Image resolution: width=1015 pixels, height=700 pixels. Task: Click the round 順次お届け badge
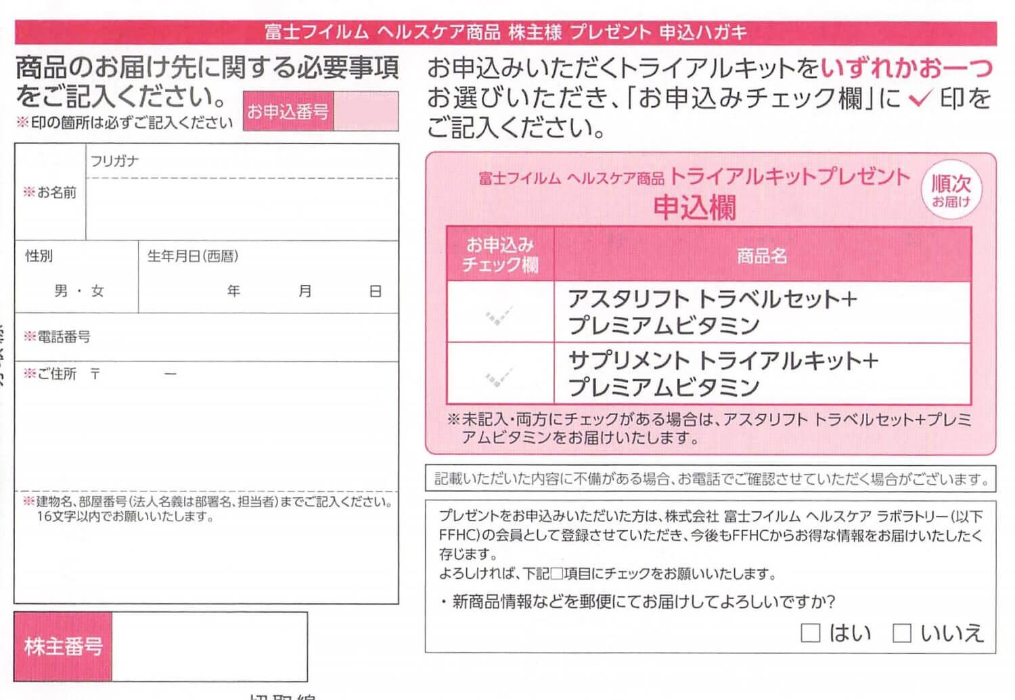click(x=951, y=190)
